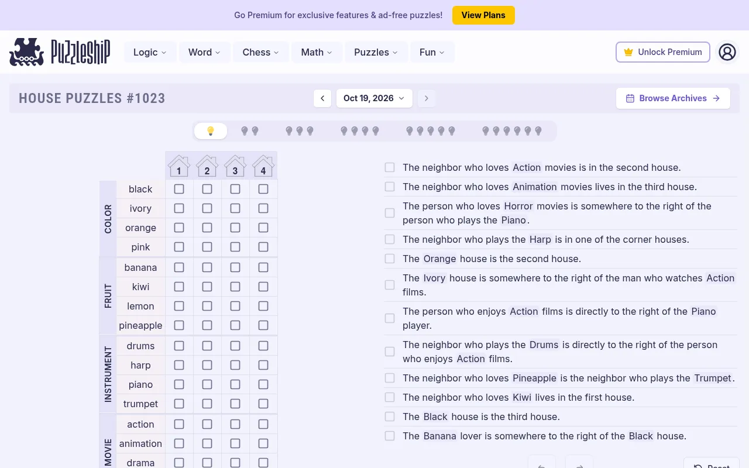Click the house 2 column icon
Image resolution: width=749 pixels, height=468 pixels.
(x=207, y=166)
